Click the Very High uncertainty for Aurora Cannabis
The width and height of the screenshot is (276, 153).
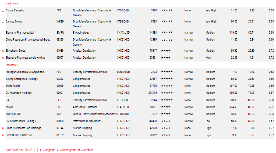[x=211, y=10]
